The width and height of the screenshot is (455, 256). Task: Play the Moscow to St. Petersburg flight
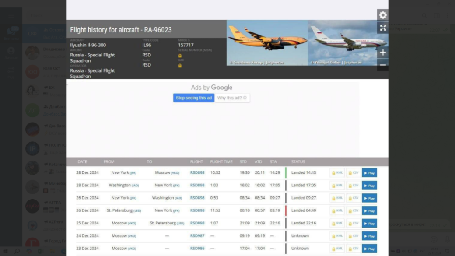[x=369, y=224]
